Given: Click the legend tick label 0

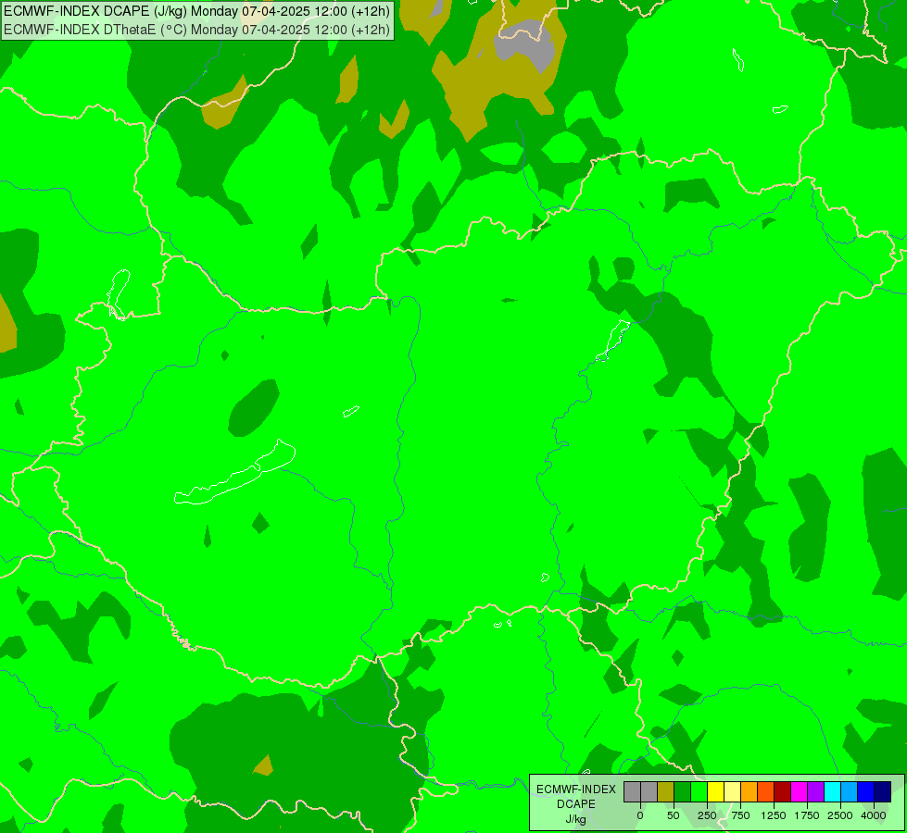Looking at the screenshot, I should coord(640,815).
